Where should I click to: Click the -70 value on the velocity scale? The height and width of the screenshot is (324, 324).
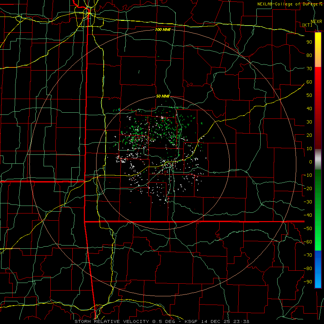[308, 255]
